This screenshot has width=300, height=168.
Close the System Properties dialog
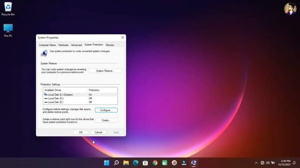tap(123, 37)
